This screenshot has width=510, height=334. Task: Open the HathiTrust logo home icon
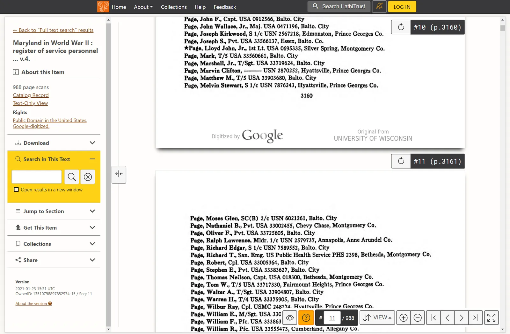[x=103, y=7]
